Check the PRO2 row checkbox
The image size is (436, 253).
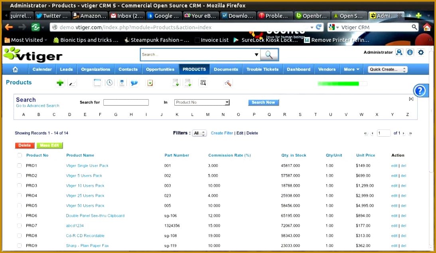coord(19,176)
